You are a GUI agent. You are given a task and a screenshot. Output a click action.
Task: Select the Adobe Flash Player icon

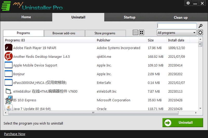[x=9, y=48]
